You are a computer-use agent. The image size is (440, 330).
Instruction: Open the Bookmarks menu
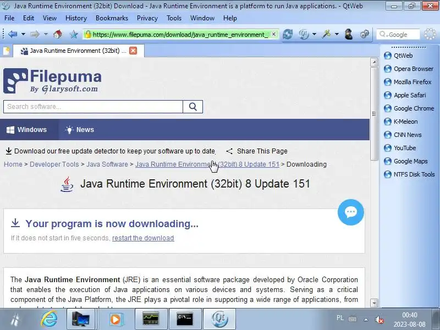point(112,18)
